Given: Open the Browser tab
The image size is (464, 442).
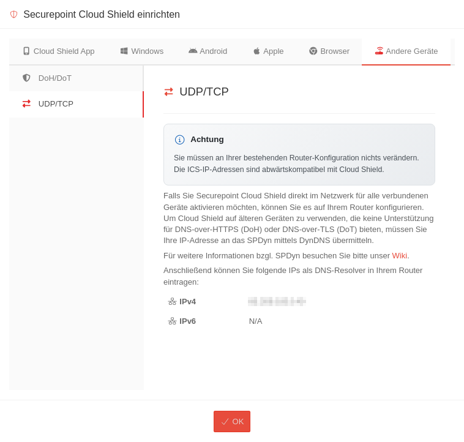Looking at the screenshot, I should (329, 51).
